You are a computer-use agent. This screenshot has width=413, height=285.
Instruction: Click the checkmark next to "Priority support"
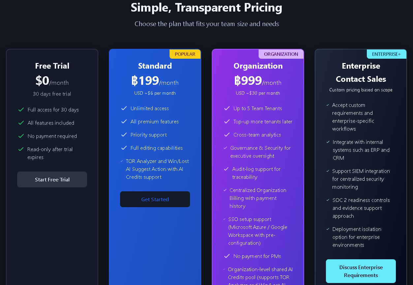pos(124,135)
